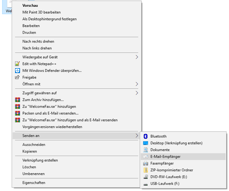Expand the Öffnen mit submenu arrow
Screen dimensions: 229x191
pyautogui.click(x=137, y=84)
